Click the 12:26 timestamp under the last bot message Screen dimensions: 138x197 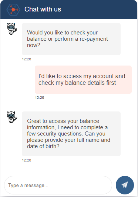(27, 160)
